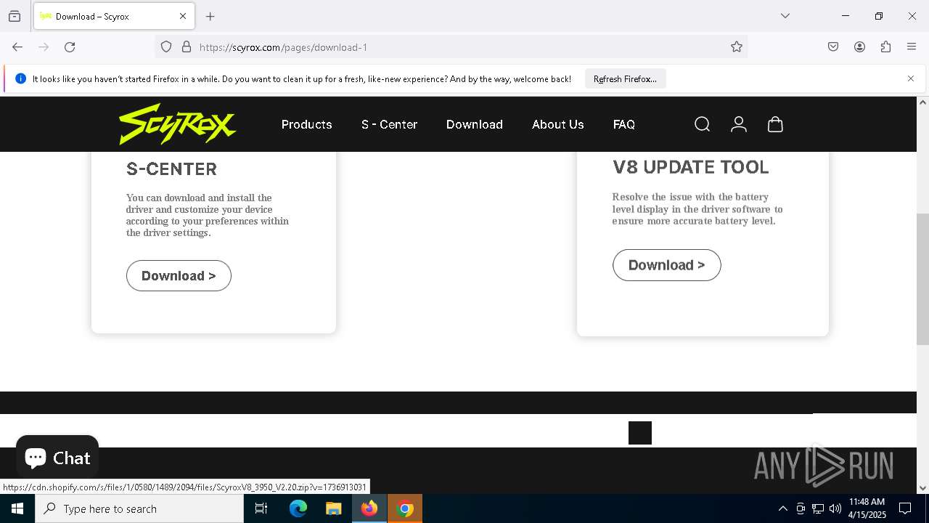The image size is (929, 523).
Task: Open the About Us menu item
Action: point(558,124)
